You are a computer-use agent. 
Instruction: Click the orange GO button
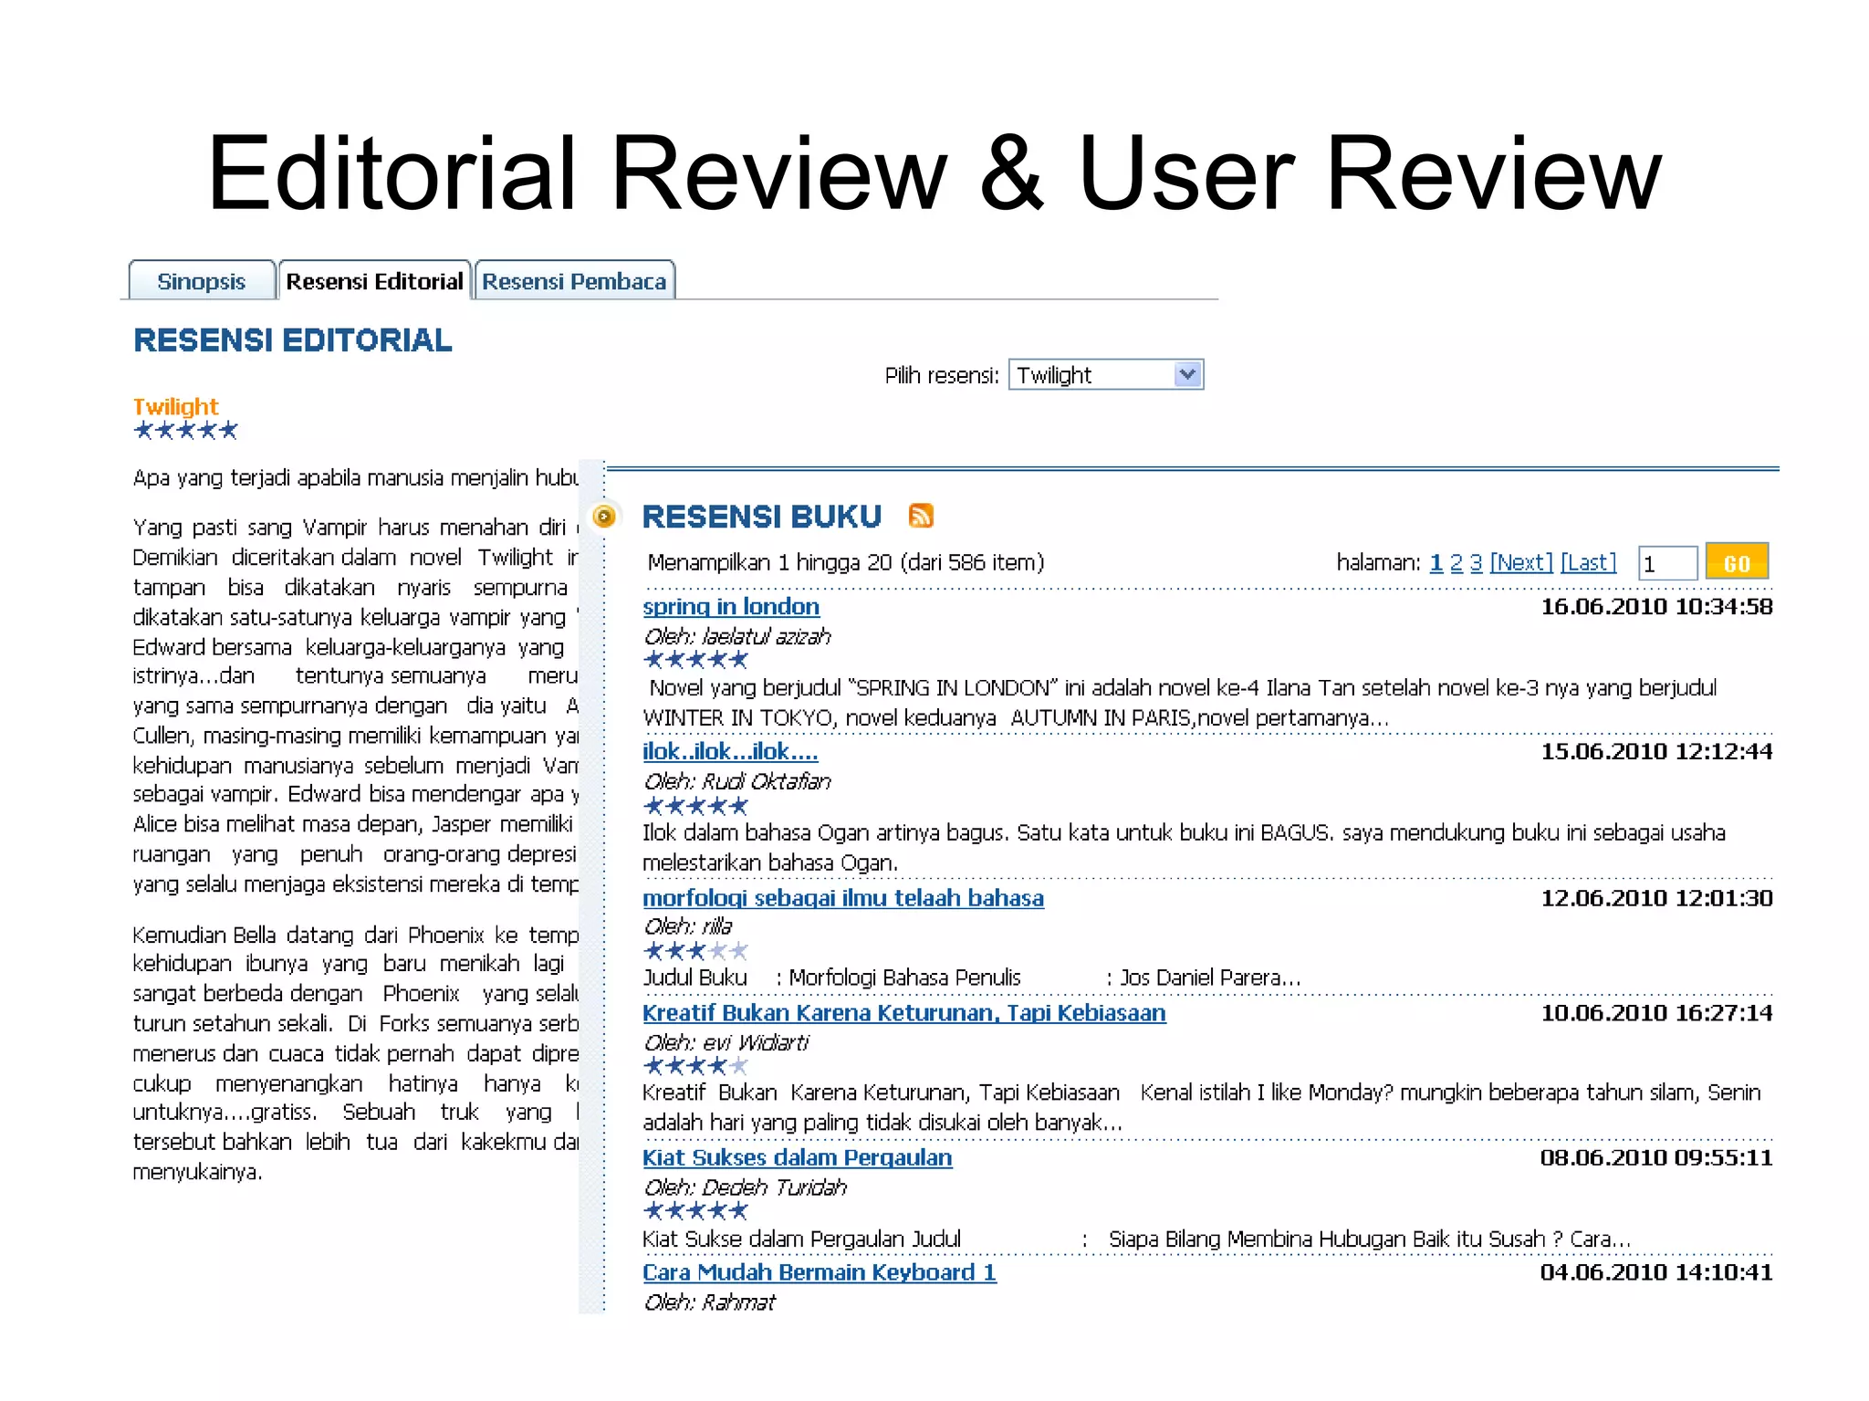pyautogui.click(x=1737, y=562)
